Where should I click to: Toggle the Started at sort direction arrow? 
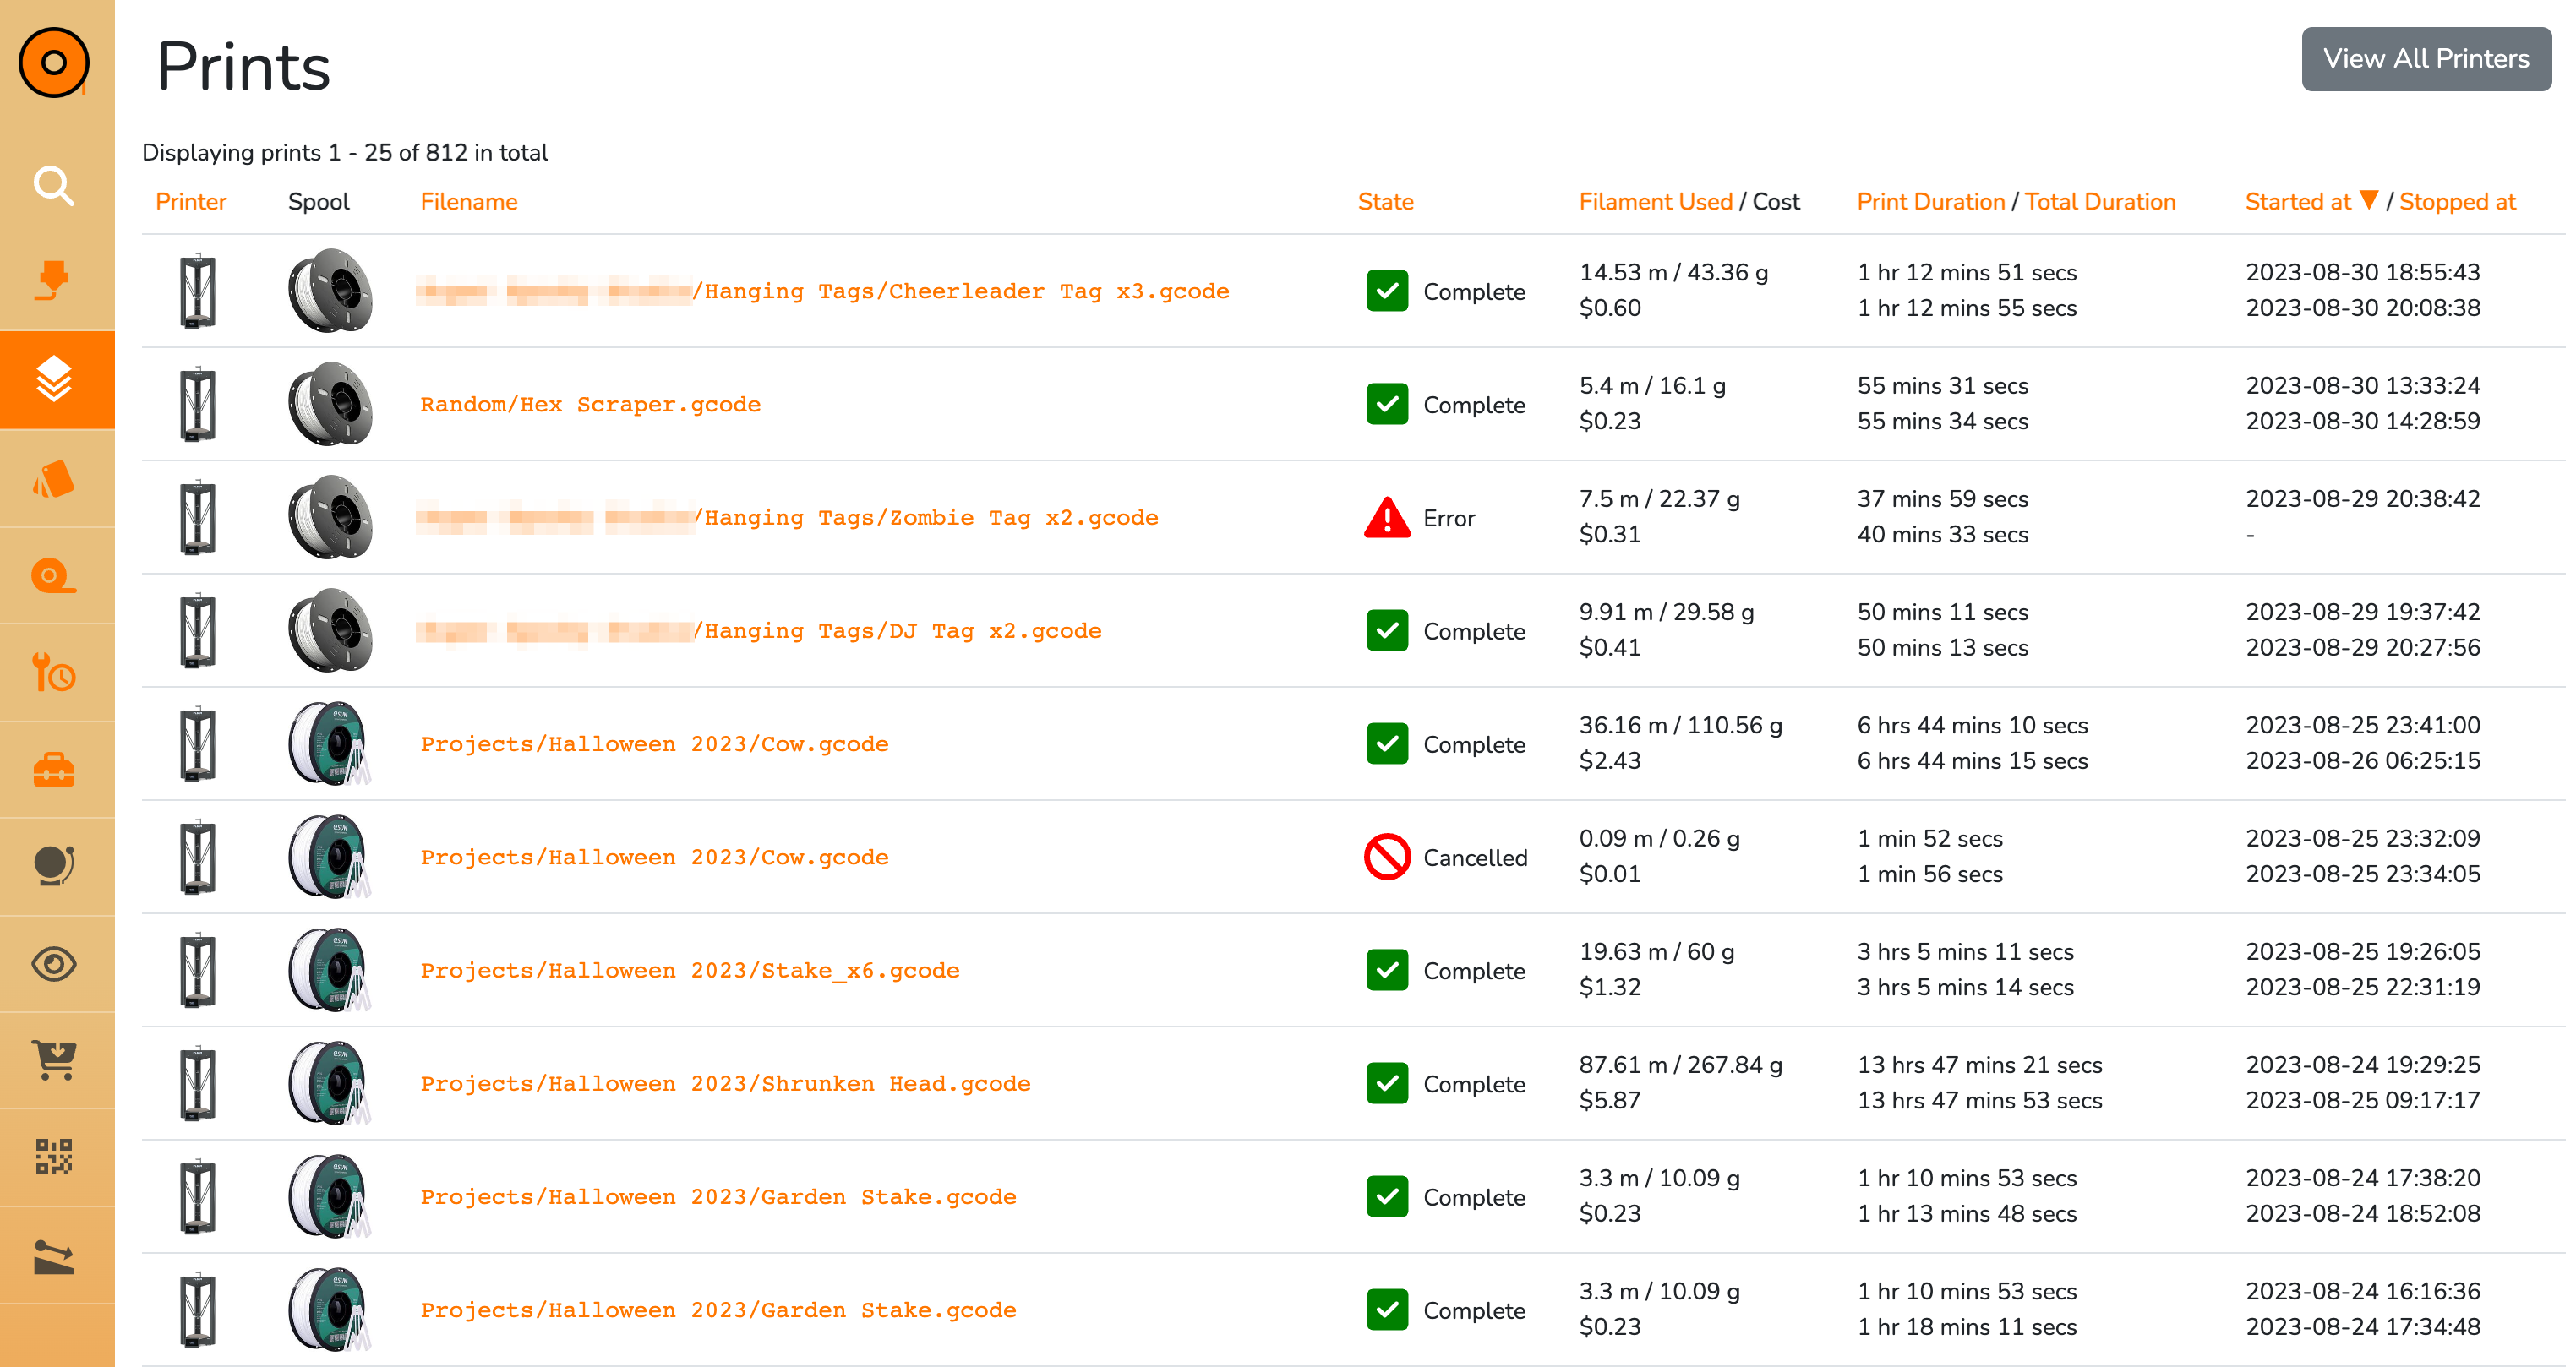[x=2368, y=201]
